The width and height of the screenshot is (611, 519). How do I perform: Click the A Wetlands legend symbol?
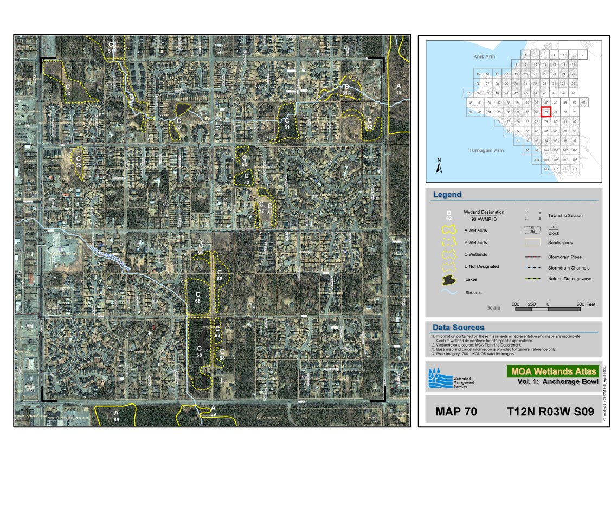tap(449, 230)
